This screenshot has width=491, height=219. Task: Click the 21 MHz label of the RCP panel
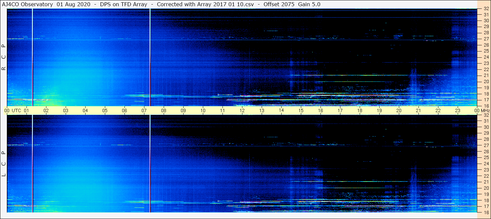point(486,76)
